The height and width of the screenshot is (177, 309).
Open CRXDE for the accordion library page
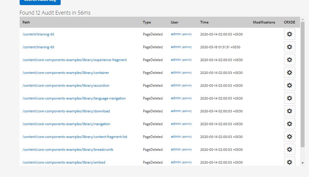[289, 85]
